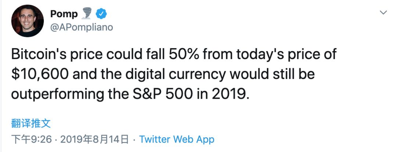Click the 2019年8月14日 date
The width and height of the screenshot is (397, 152).
coord(94,140)
